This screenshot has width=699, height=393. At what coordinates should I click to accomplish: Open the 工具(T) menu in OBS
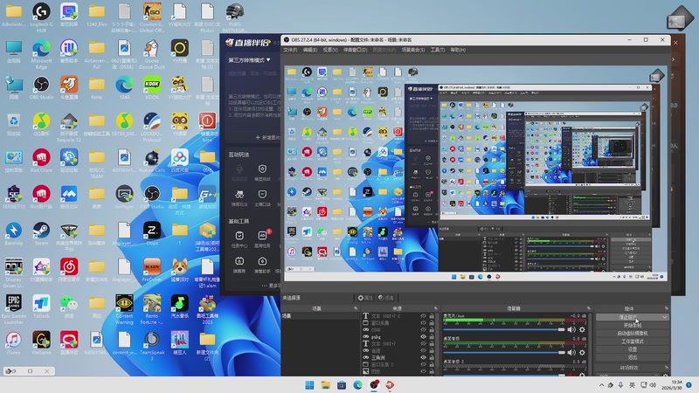437,50
